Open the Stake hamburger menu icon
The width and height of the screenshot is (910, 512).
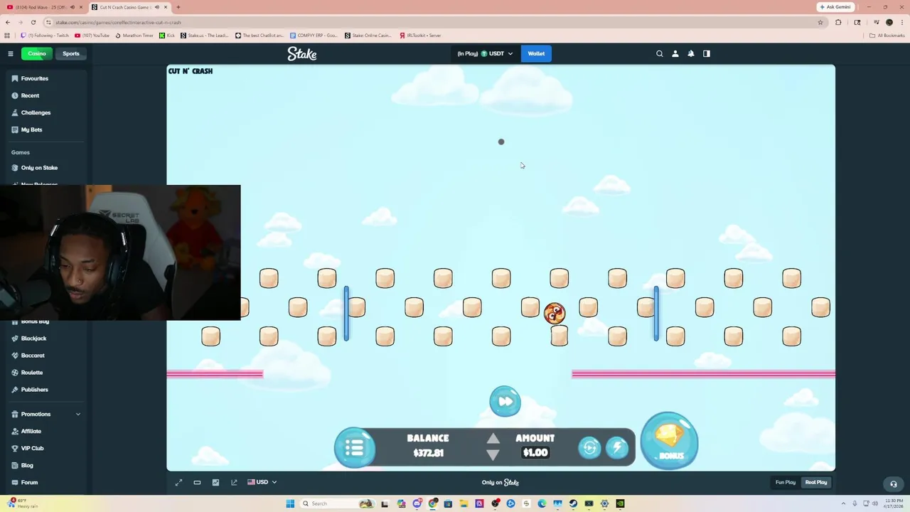[x=11, y=53]
